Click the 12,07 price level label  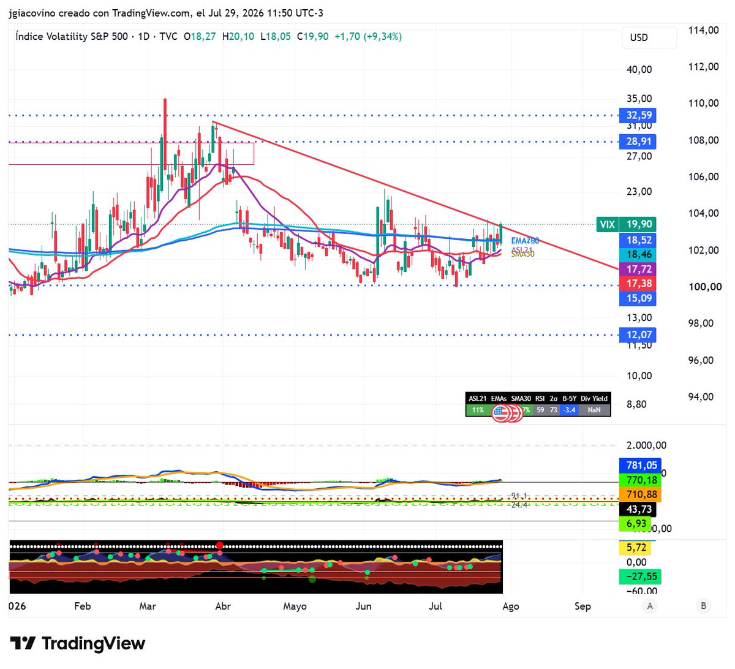pyautogui.click(x=639, y=334)
